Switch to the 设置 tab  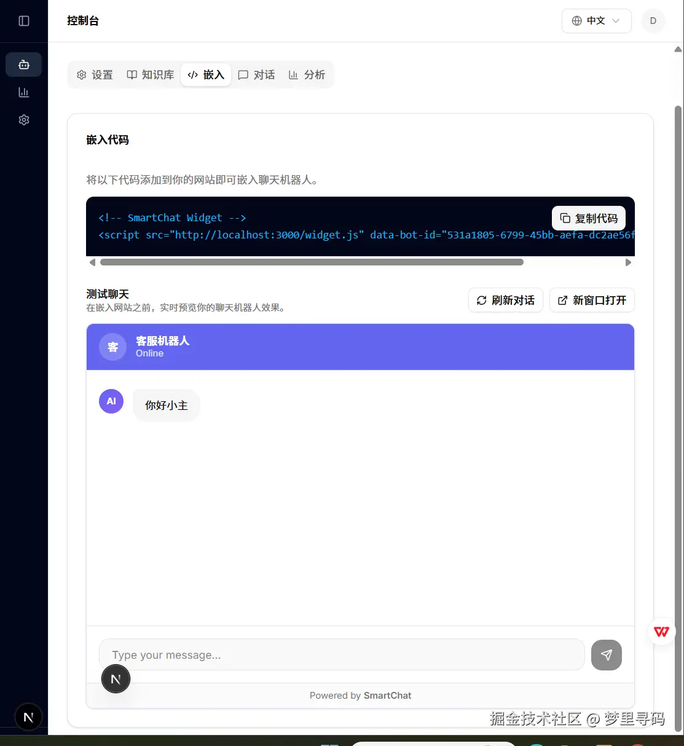point(95,74)
